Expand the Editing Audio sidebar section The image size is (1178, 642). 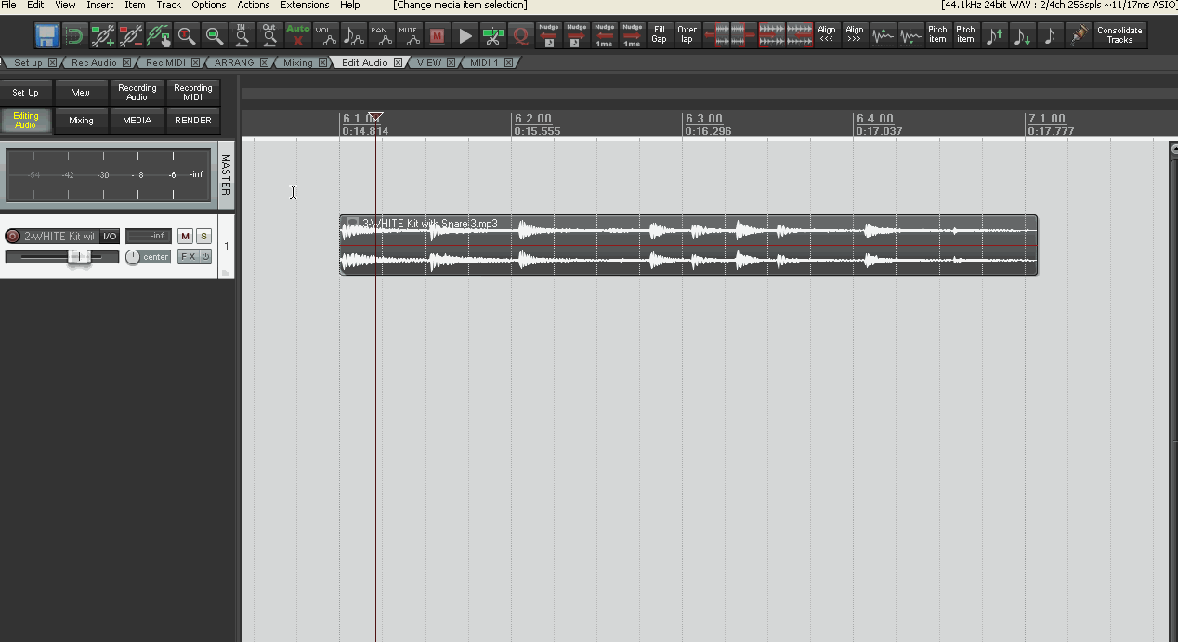[x=26, y=120]
